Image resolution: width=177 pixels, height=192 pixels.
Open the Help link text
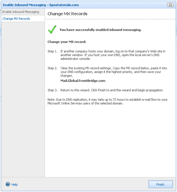tap(15, 185)
